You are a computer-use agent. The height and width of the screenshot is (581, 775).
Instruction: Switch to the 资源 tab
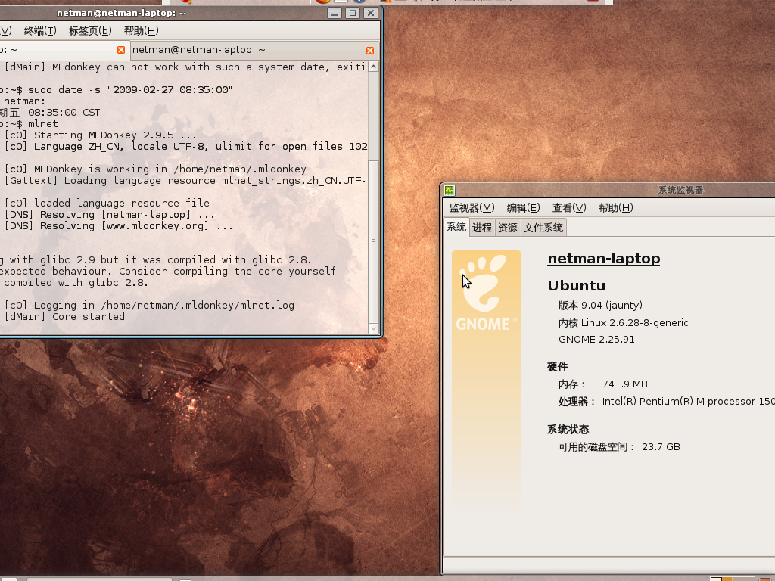coord(508,227)
